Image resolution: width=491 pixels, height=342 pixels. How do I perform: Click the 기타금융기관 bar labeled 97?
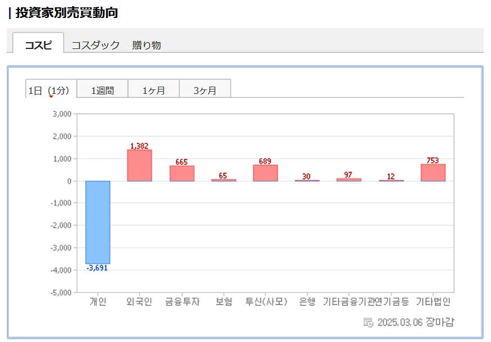click(x=349, y=179)
